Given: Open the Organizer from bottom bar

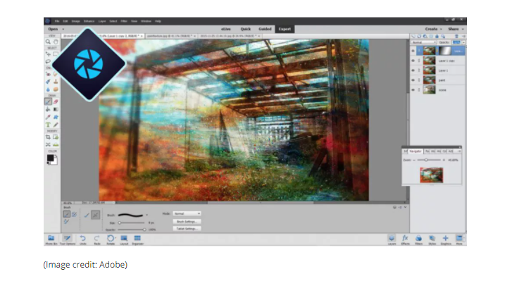Looking at the screenshot, I should pos(138,239).
